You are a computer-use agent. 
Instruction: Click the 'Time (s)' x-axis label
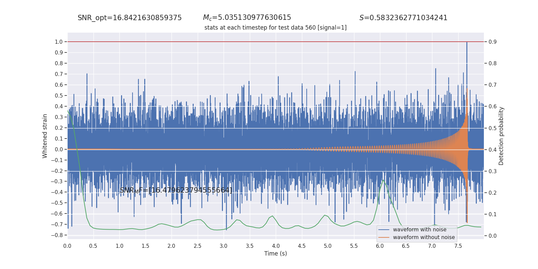pyautogui.click(x=275, y=254)
